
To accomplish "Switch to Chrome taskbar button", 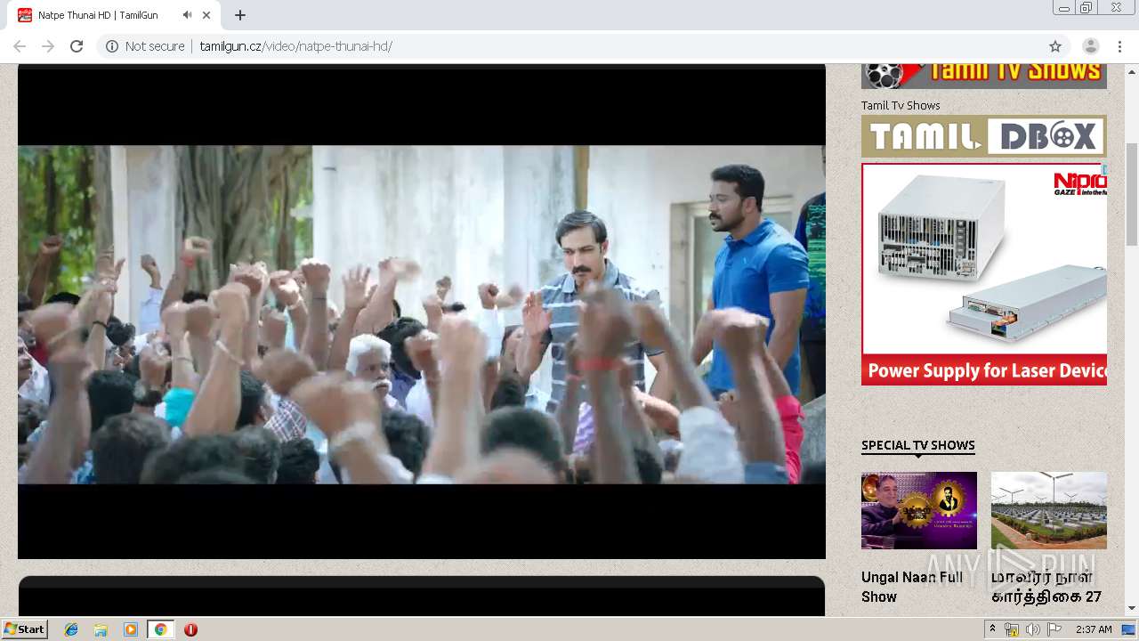I will pos(160,629).
